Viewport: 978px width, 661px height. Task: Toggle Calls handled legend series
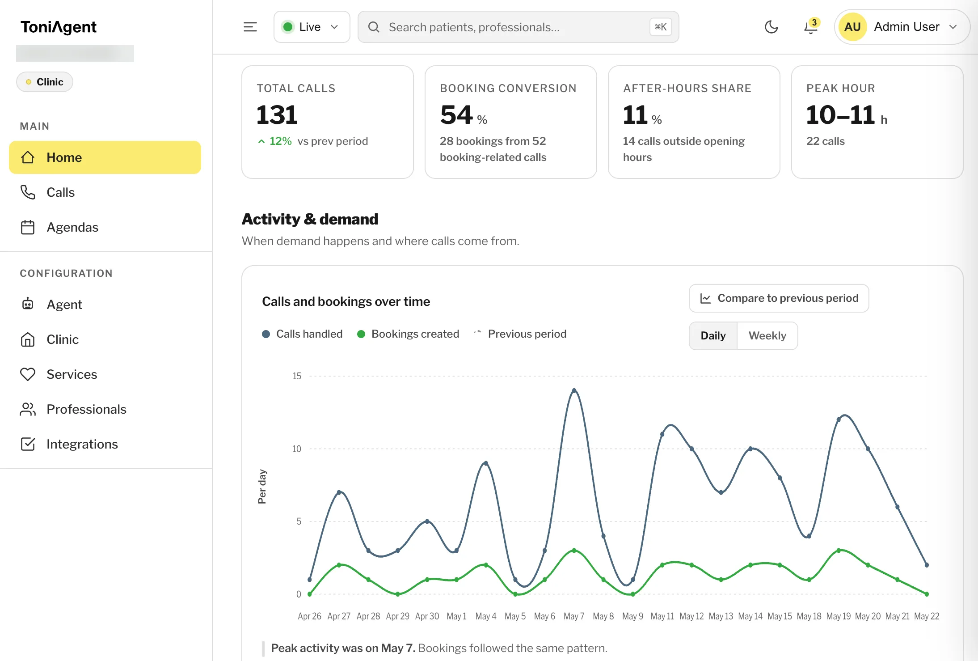(302, 334)
